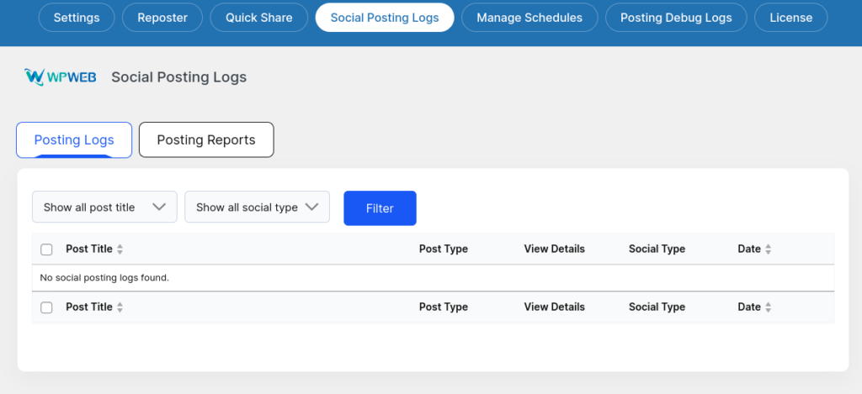The image size is (862, 394).
Task: Click the header Post Type column label
Action: (x=443, y=250)
